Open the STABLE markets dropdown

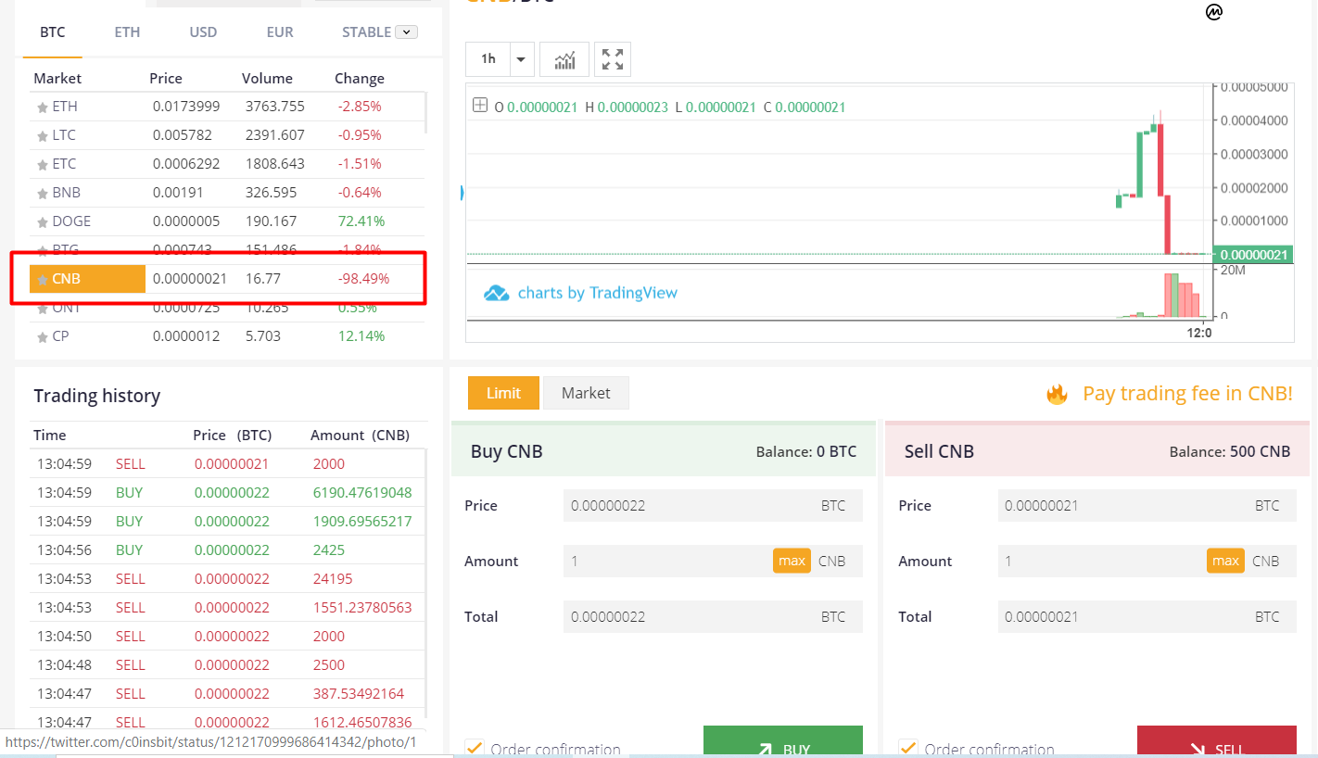click(406, 32)
